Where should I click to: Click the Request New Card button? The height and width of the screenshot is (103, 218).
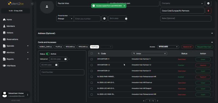[204, 47]
